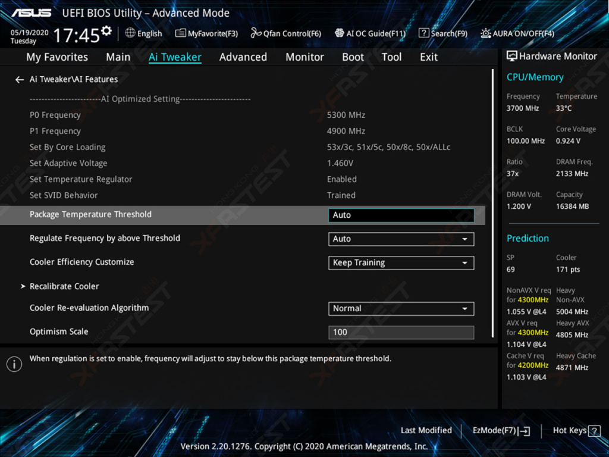609x457 pixels.
Task: Click the settings gear next to the clock
Action: point(106,31)
